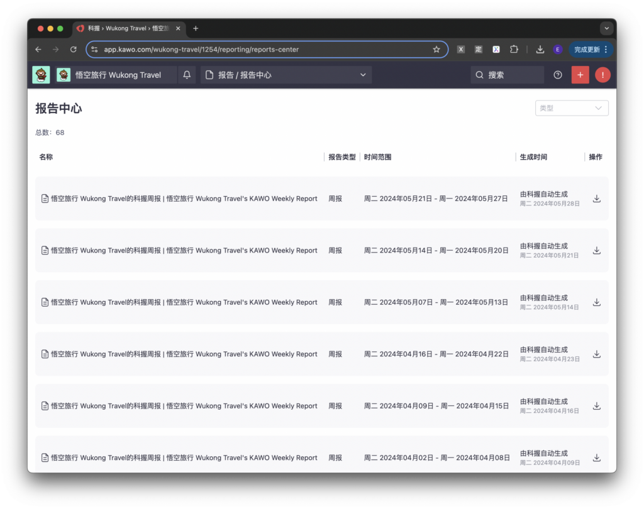Viewport: 644px width, 509px height.
Task: Expand the 类型 type filter dropdown
Action: click(x=571, y=108)
